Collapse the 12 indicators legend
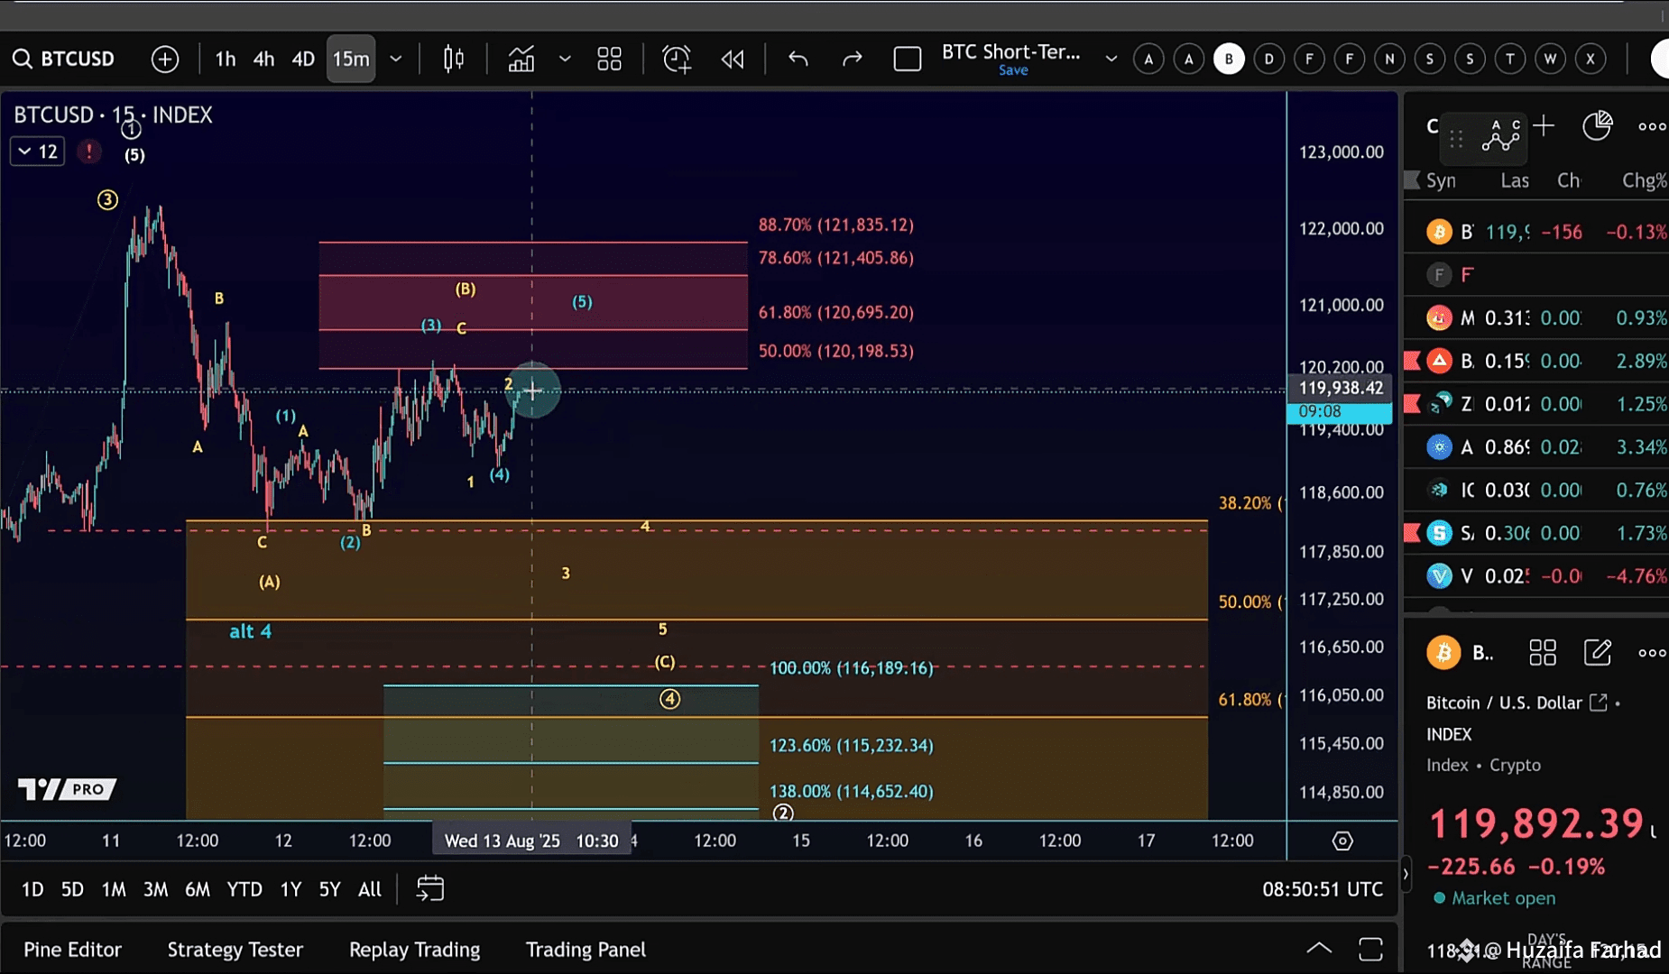Screen dimensions: 1669x974 (x=37, y=152)
